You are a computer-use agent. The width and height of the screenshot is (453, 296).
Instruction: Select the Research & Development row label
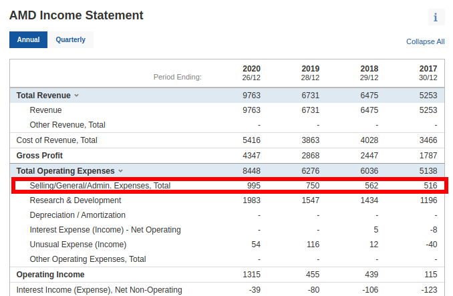(x=75, y=200)
